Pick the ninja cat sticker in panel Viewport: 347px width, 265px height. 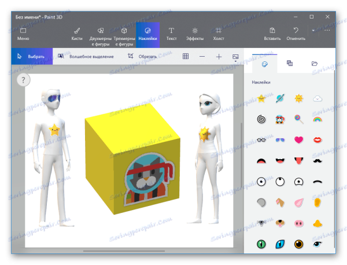(x=280, y=119)
